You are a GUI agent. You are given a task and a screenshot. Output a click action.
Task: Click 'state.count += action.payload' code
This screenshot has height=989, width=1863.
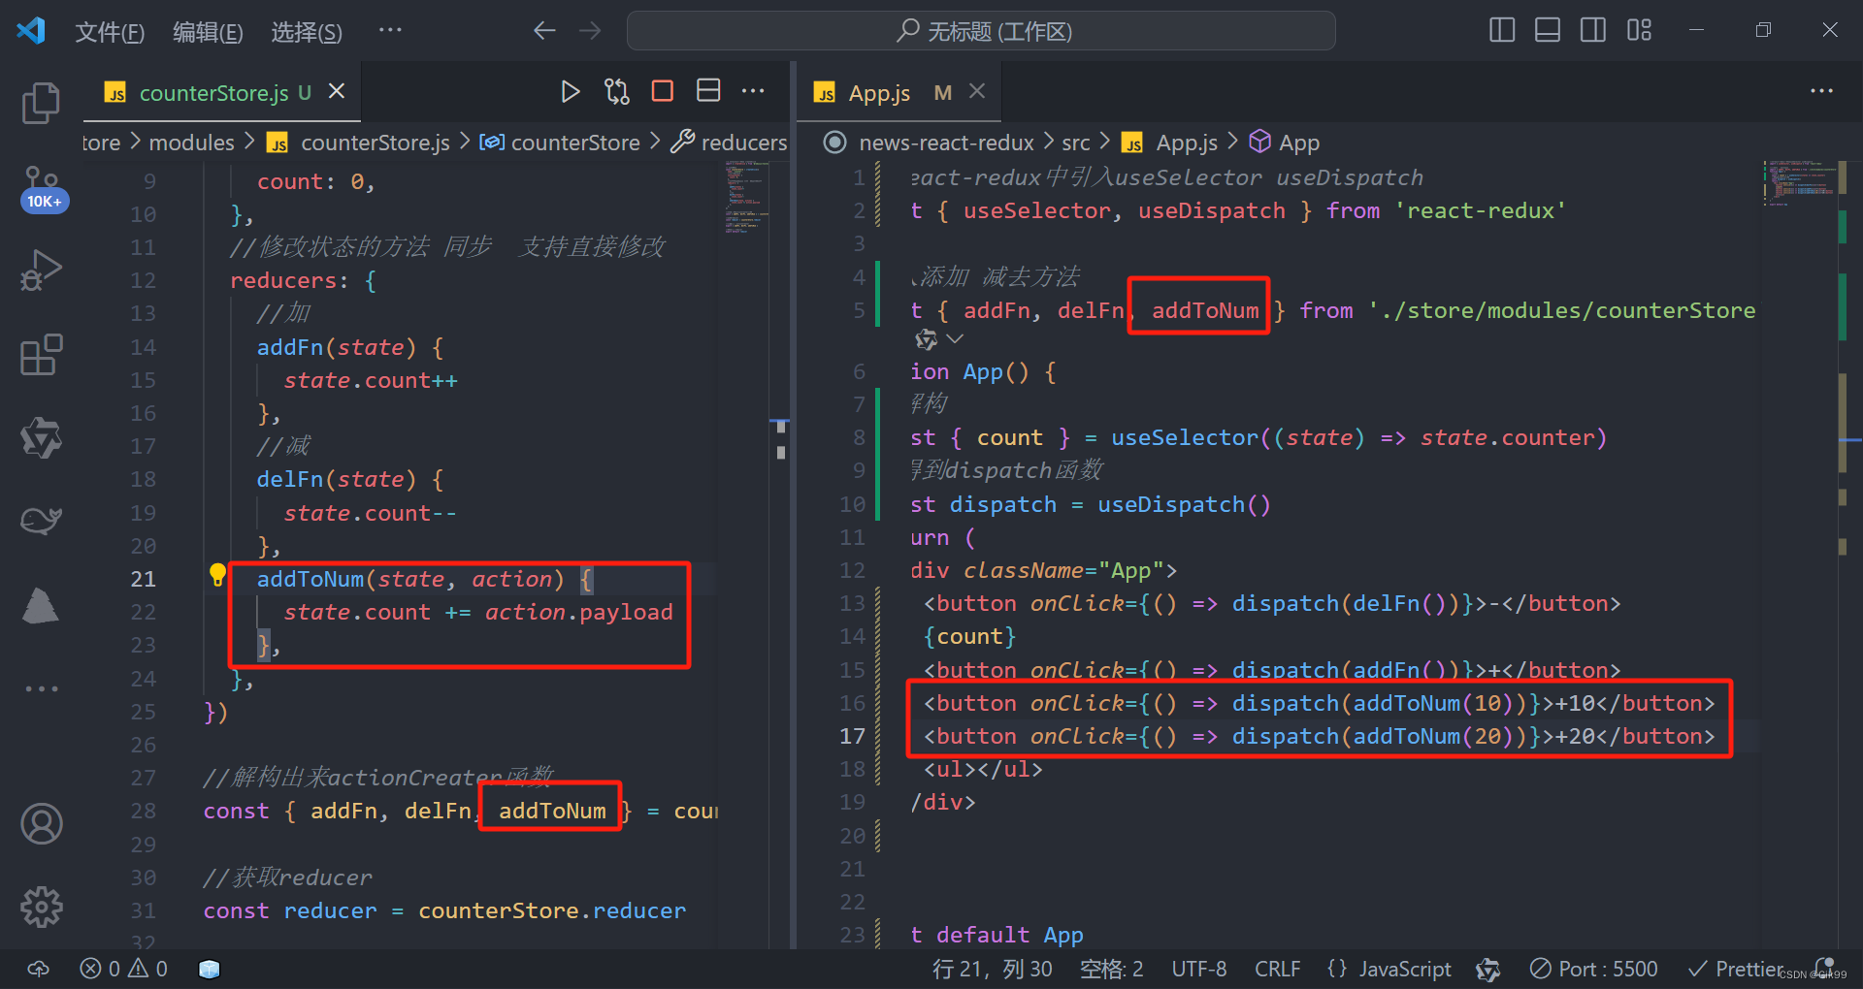tap(477, 612)
